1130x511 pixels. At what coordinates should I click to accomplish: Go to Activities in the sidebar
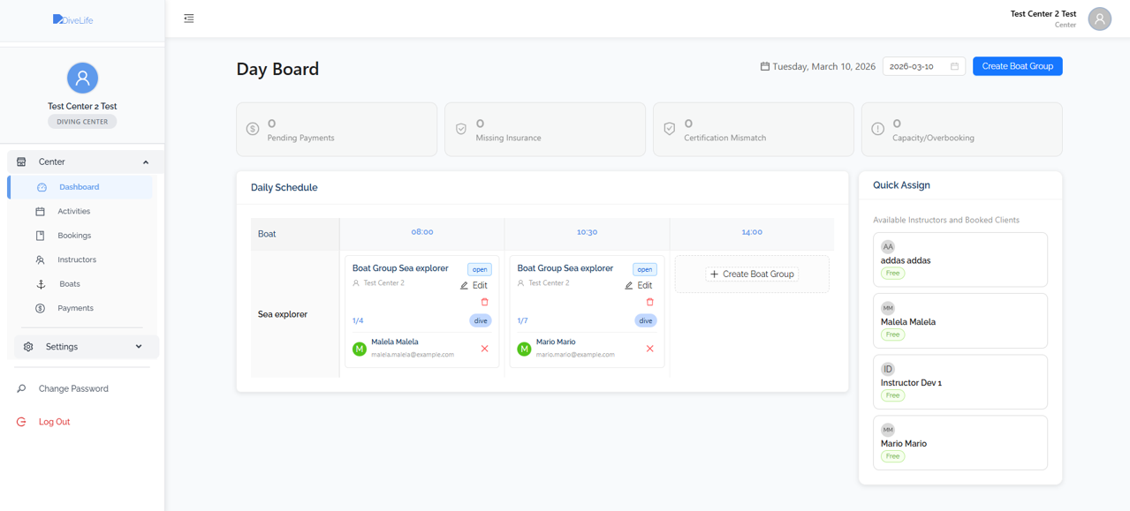click(73, 212)
